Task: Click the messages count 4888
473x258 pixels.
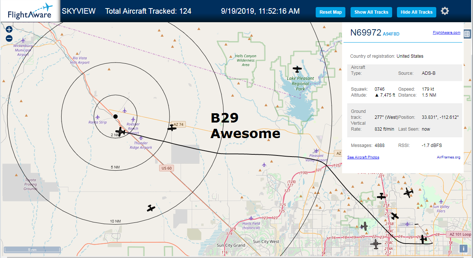Action: 380,145
